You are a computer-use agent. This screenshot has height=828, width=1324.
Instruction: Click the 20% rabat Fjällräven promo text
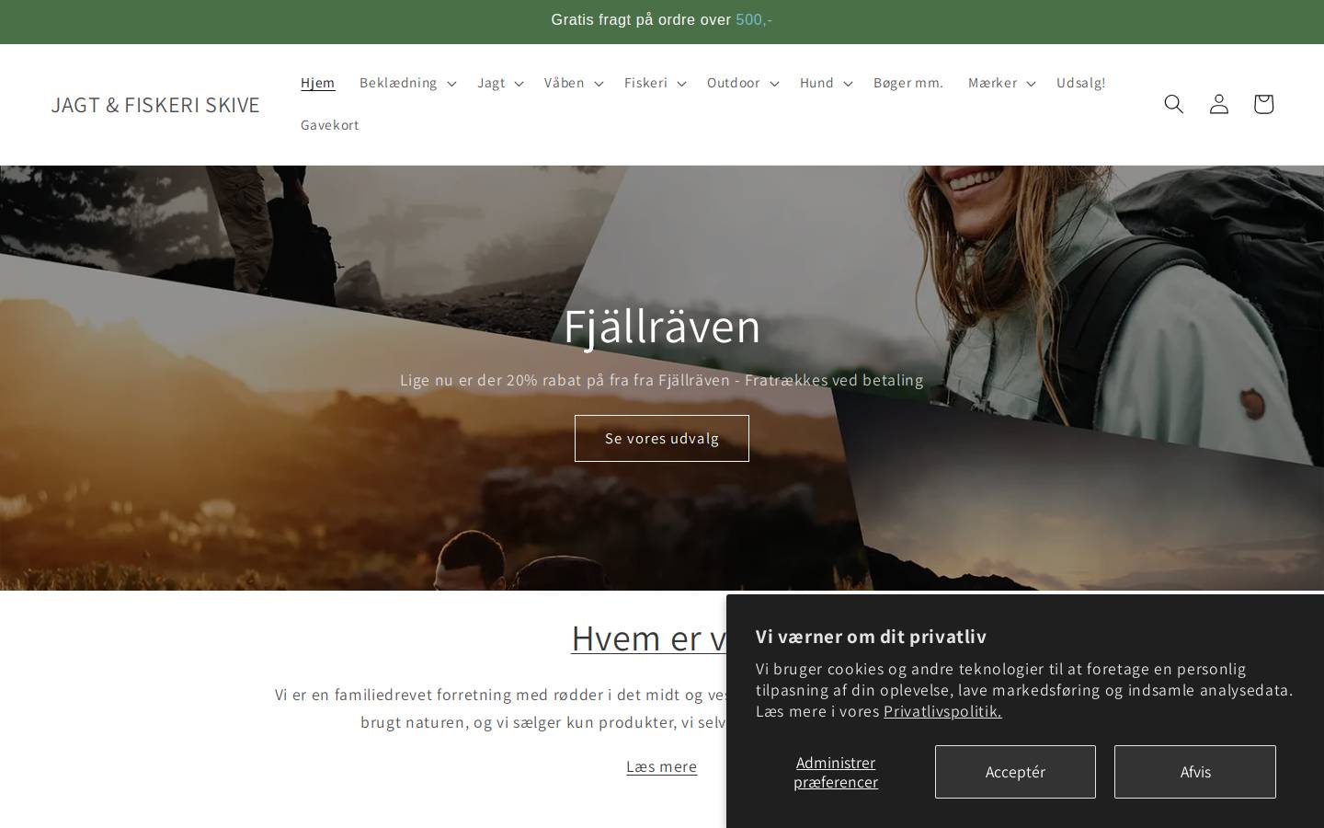(x=662, y=380)
